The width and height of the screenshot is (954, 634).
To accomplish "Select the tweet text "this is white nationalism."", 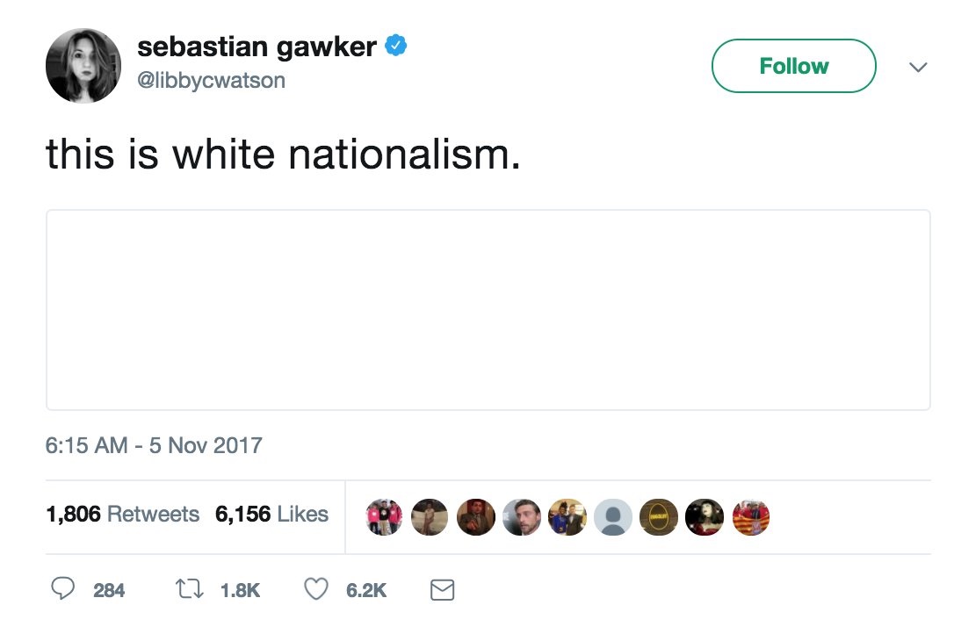I will pos(283,155).
